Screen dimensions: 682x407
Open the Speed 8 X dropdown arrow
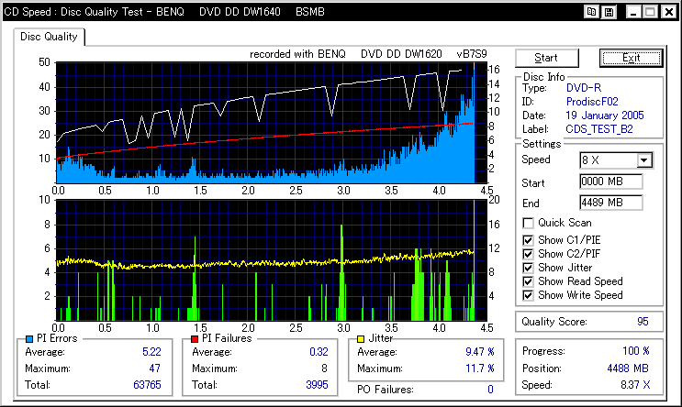644,160
